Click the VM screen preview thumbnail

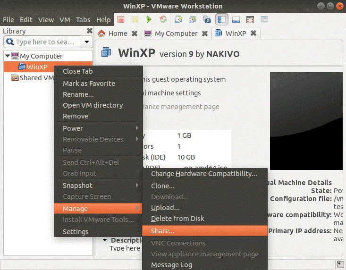click(306, 121)
